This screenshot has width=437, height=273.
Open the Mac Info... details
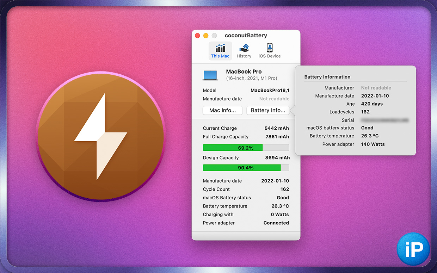pos(223,110)
